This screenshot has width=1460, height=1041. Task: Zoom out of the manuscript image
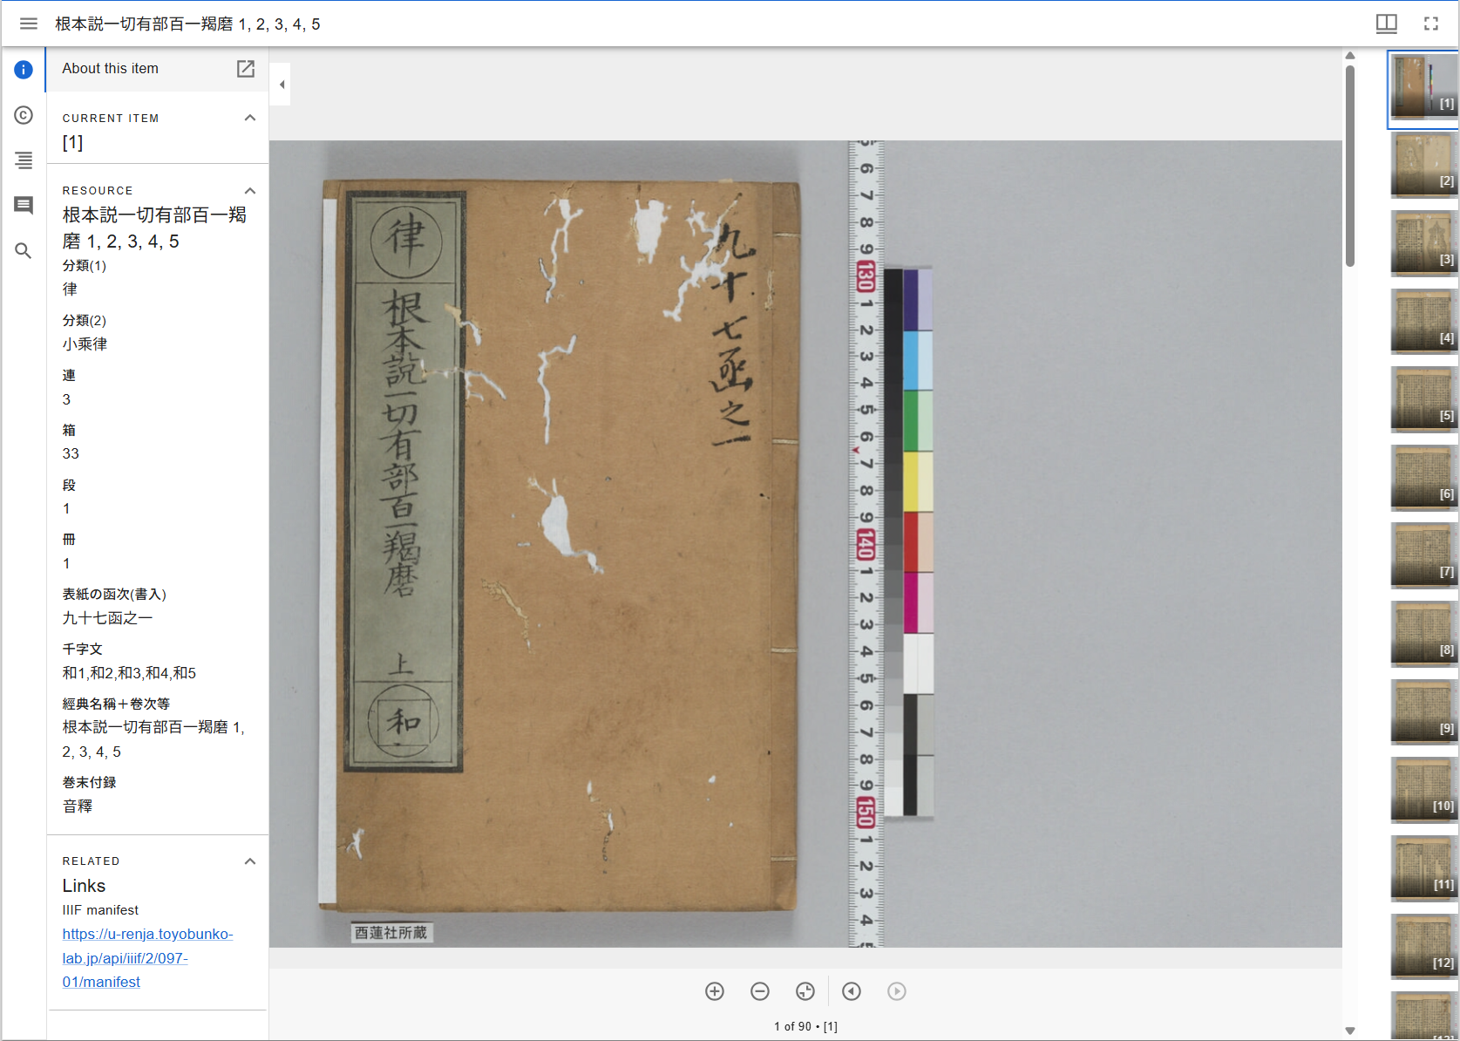point(759,991)
